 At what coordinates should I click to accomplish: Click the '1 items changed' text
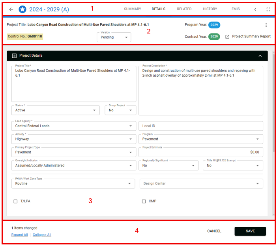tap(24, 228)
